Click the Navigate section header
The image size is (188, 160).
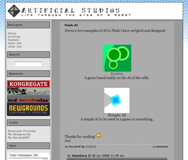(x=28, y=25)
